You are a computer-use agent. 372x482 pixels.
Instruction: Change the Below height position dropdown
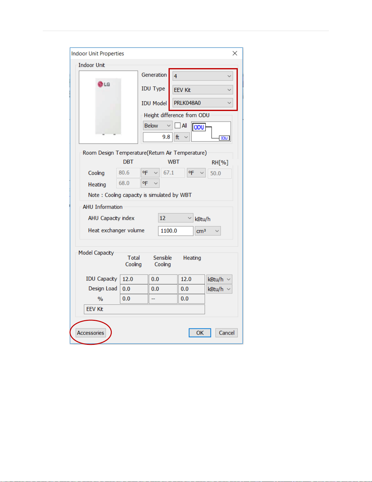(157, 126)
